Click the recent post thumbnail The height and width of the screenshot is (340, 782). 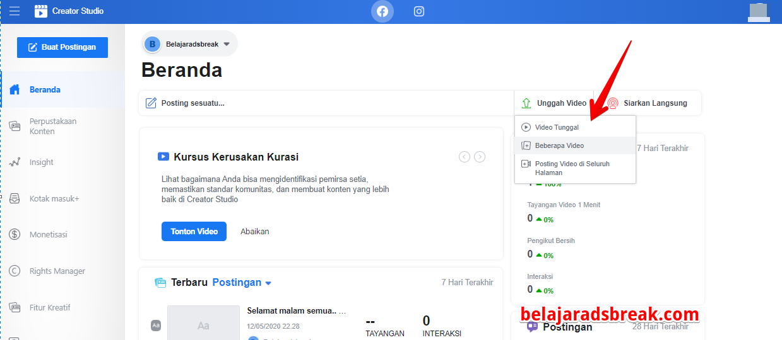click(203, 323)
